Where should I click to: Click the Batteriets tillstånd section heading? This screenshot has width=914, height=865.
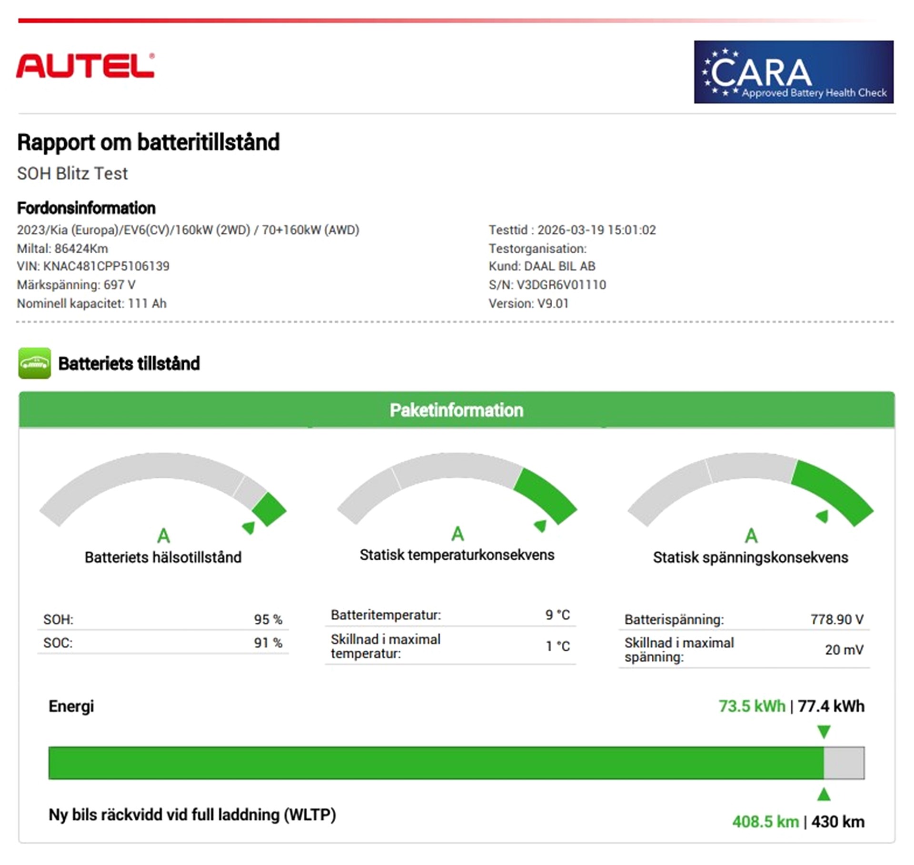[x=129, y=364]
